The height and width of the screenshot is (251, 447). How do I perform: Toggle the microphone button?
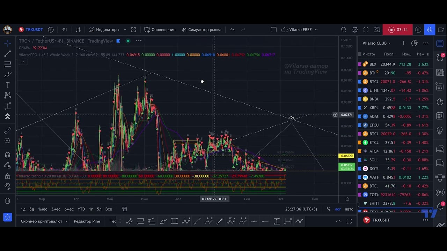pyautogui.click(x=430, y=30)
